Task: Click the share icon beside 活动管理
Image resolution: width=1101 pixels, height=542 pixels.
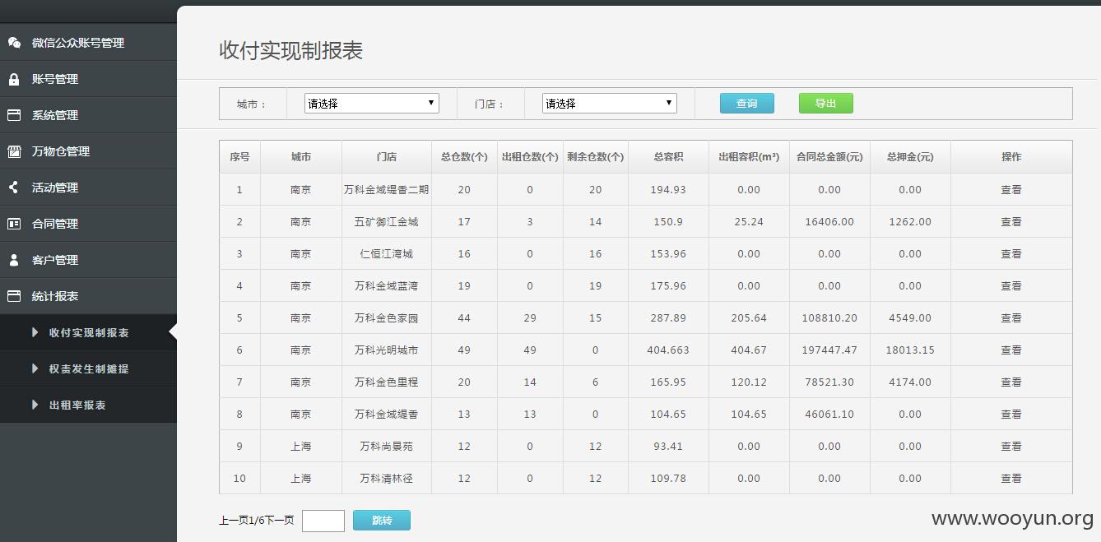Action: pos(14,188)
